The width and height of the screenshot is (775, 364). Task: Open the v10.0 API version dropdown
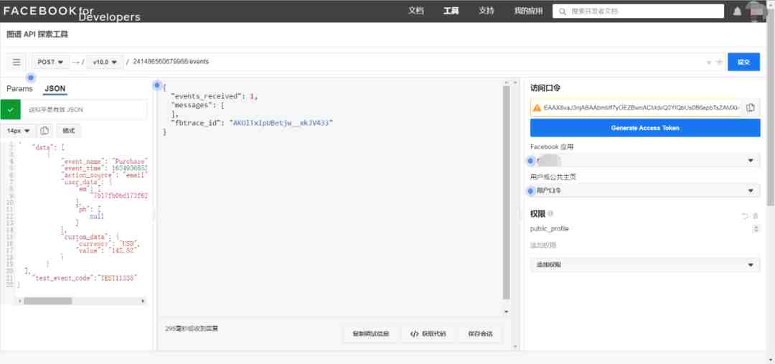105,62
